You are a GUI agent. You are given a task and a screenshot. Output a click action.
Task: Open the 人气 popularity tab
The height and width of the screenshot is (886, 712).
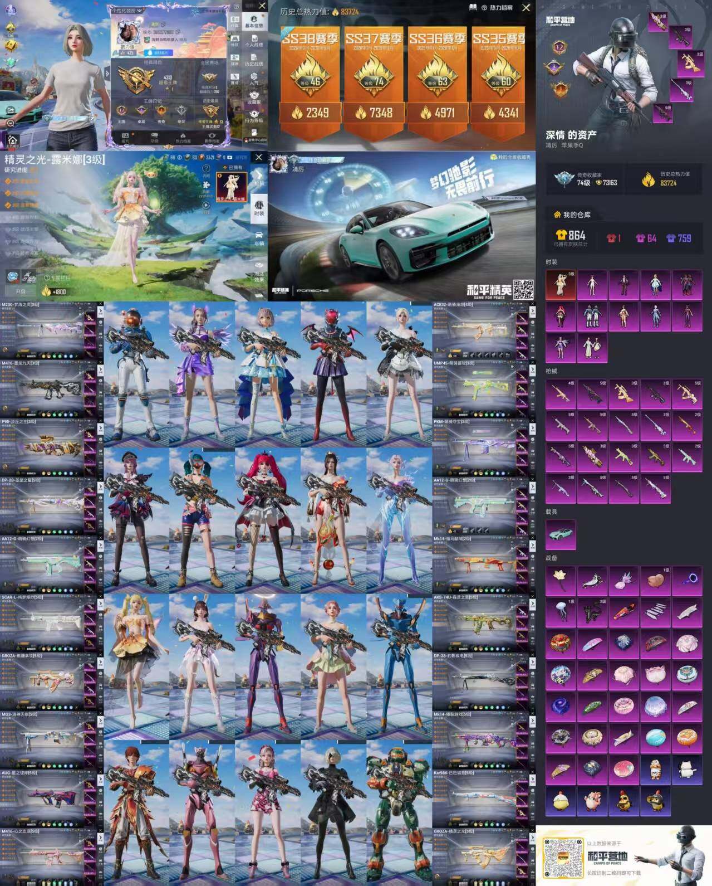coord(254,79)
